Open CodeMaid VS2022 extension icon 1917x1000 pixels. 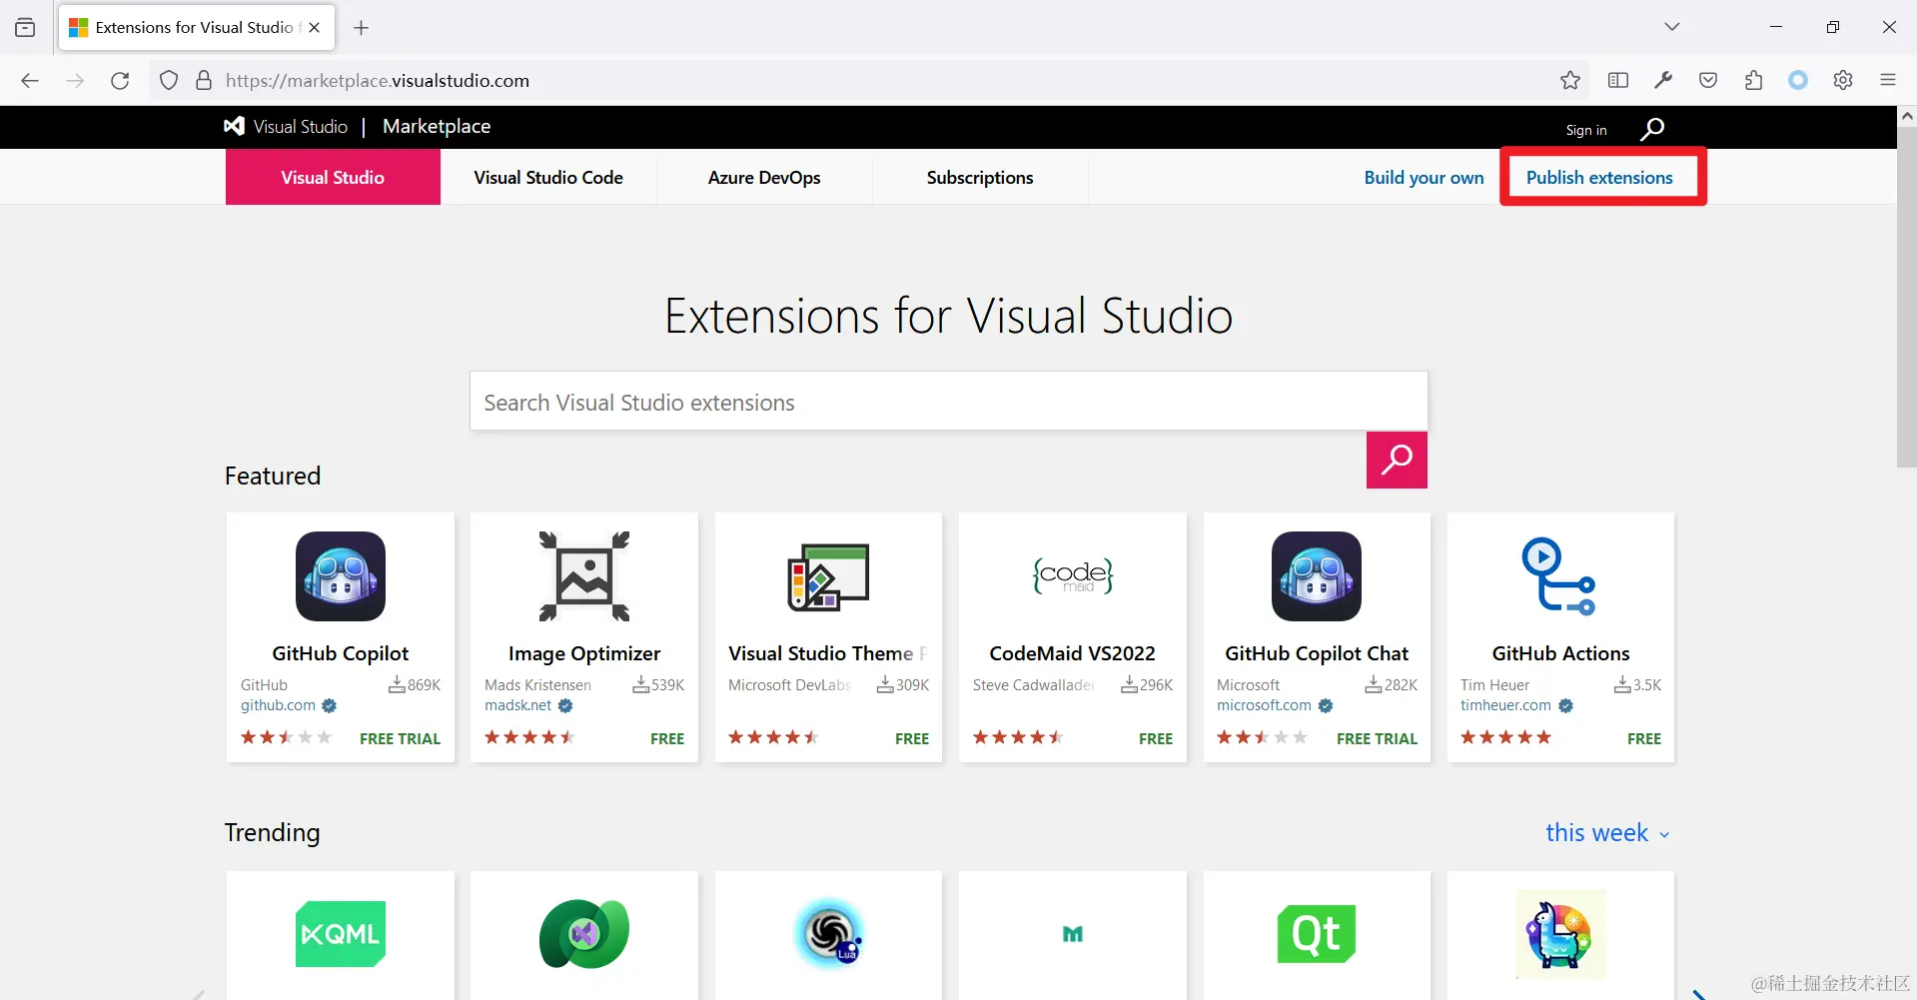(1073, 575)
